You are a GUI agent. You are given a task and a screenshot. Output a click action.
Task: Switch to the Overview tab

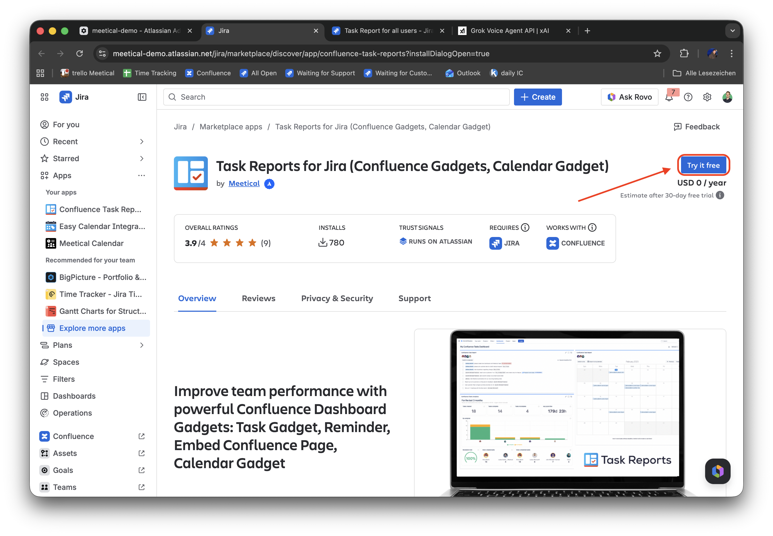tap(197, 298)
